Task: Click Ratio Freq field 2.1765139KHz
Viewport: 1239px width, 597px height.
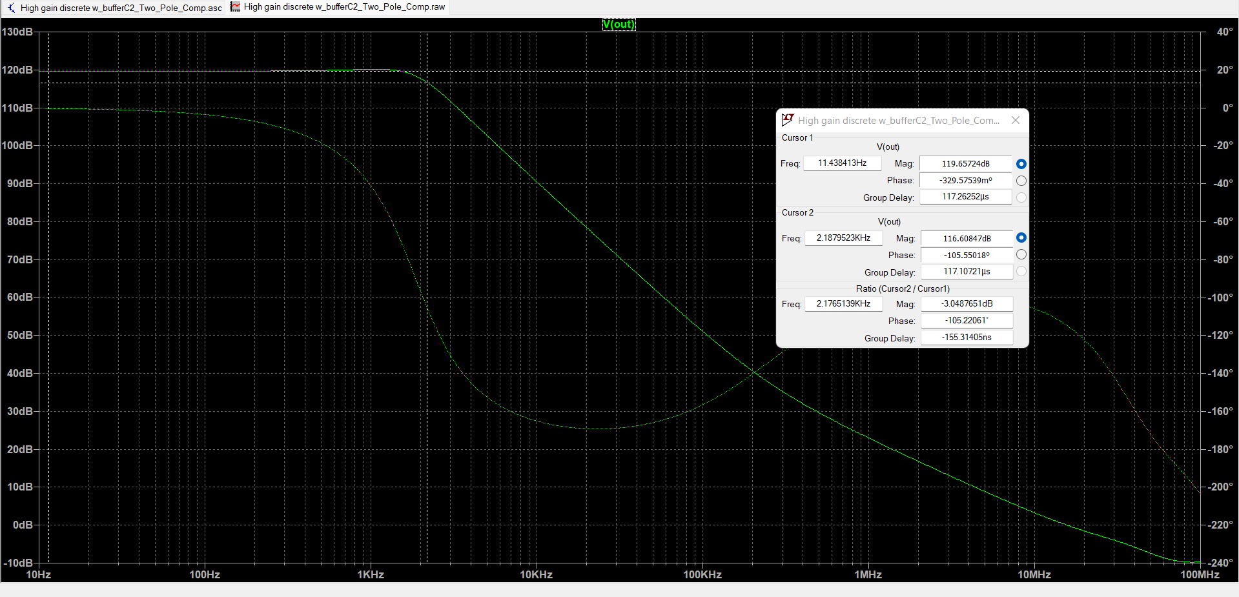Action: (x=843, y=304)
